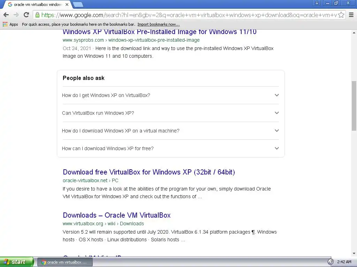Click the Google favicon on the tab
This screenshot has width=357, height=267.
click(10, 5)
